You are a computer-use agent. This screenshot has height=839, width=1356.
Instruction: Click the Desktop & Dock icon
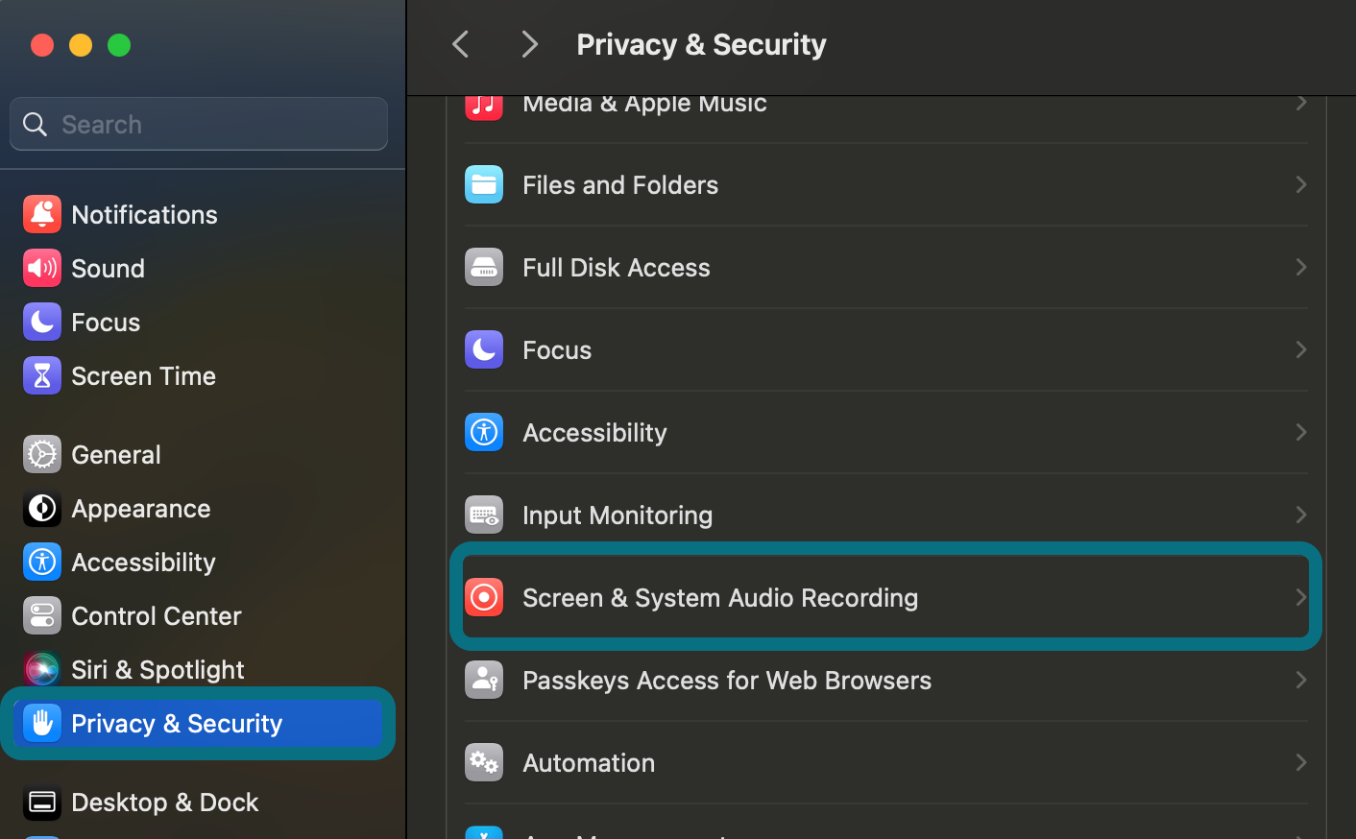42,802
